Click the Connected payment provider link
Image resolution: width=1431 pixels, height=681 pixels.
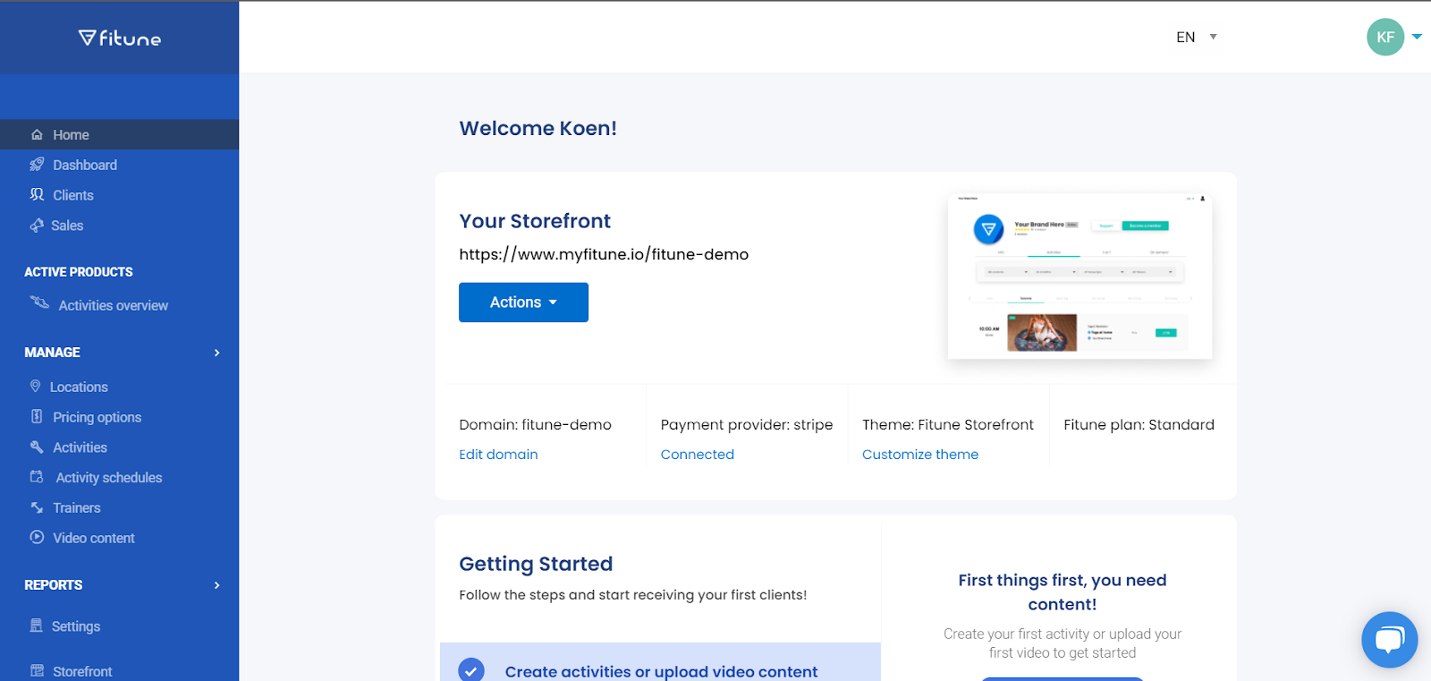[x=698, y=455]
